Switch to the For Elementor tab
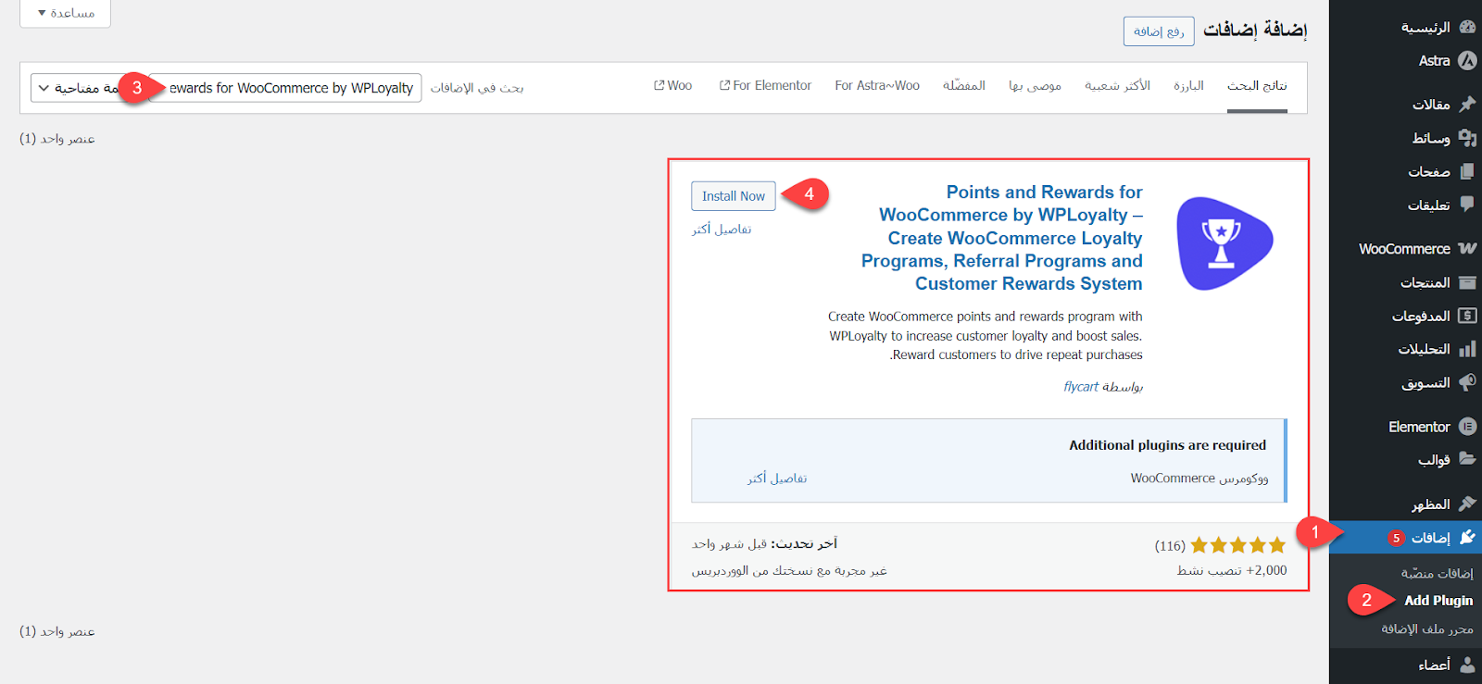Image resolution: width=1482 pixels, height=684 pixels. click(x=765, y=85)
